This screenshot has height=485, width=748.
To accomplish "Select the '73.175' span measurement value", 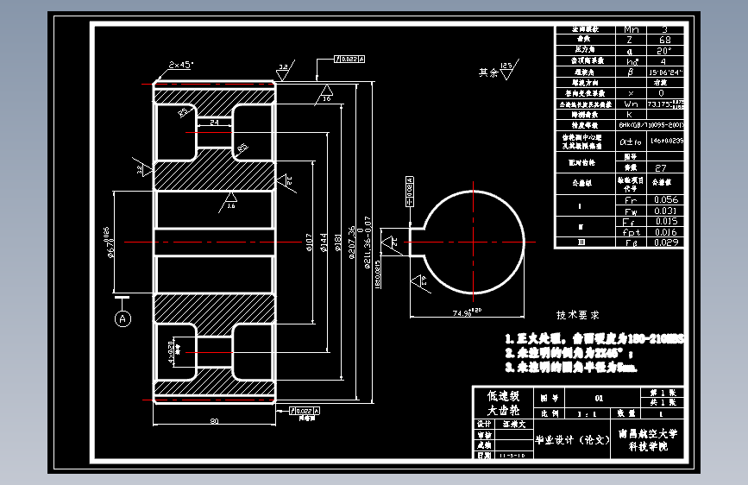I will (x=665, y=104).
